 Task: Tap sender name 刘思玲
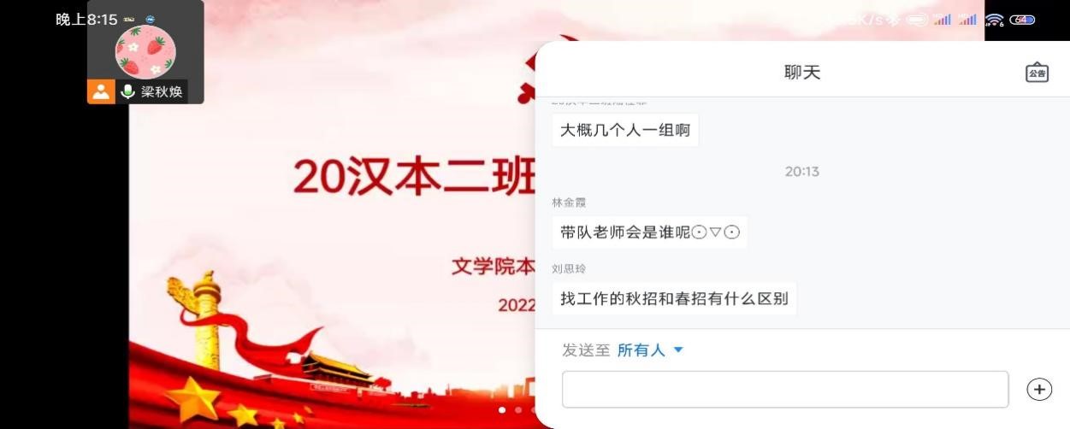click(569, 268)
